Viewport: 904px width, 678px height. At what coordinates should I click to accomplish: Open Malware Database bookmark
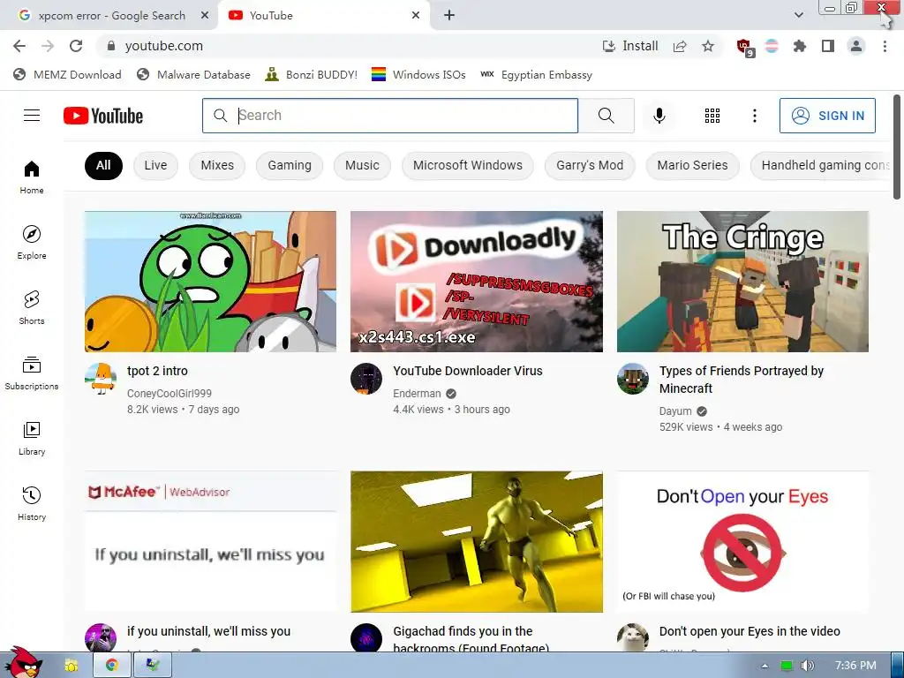coord(193,75)
